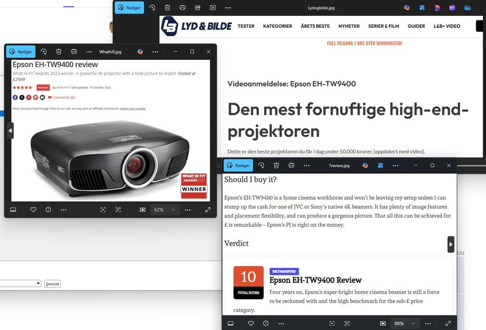Delete the Lydogbilde.jpg image
Screen dimensions: 486x330
pyautogui.click(x=168, y=8)
